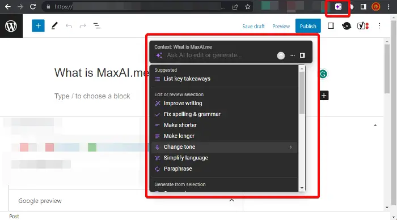Open MaxAI prompt three-dot options
The width and height of the screenshot is (397, 220).
click(293, 55)
